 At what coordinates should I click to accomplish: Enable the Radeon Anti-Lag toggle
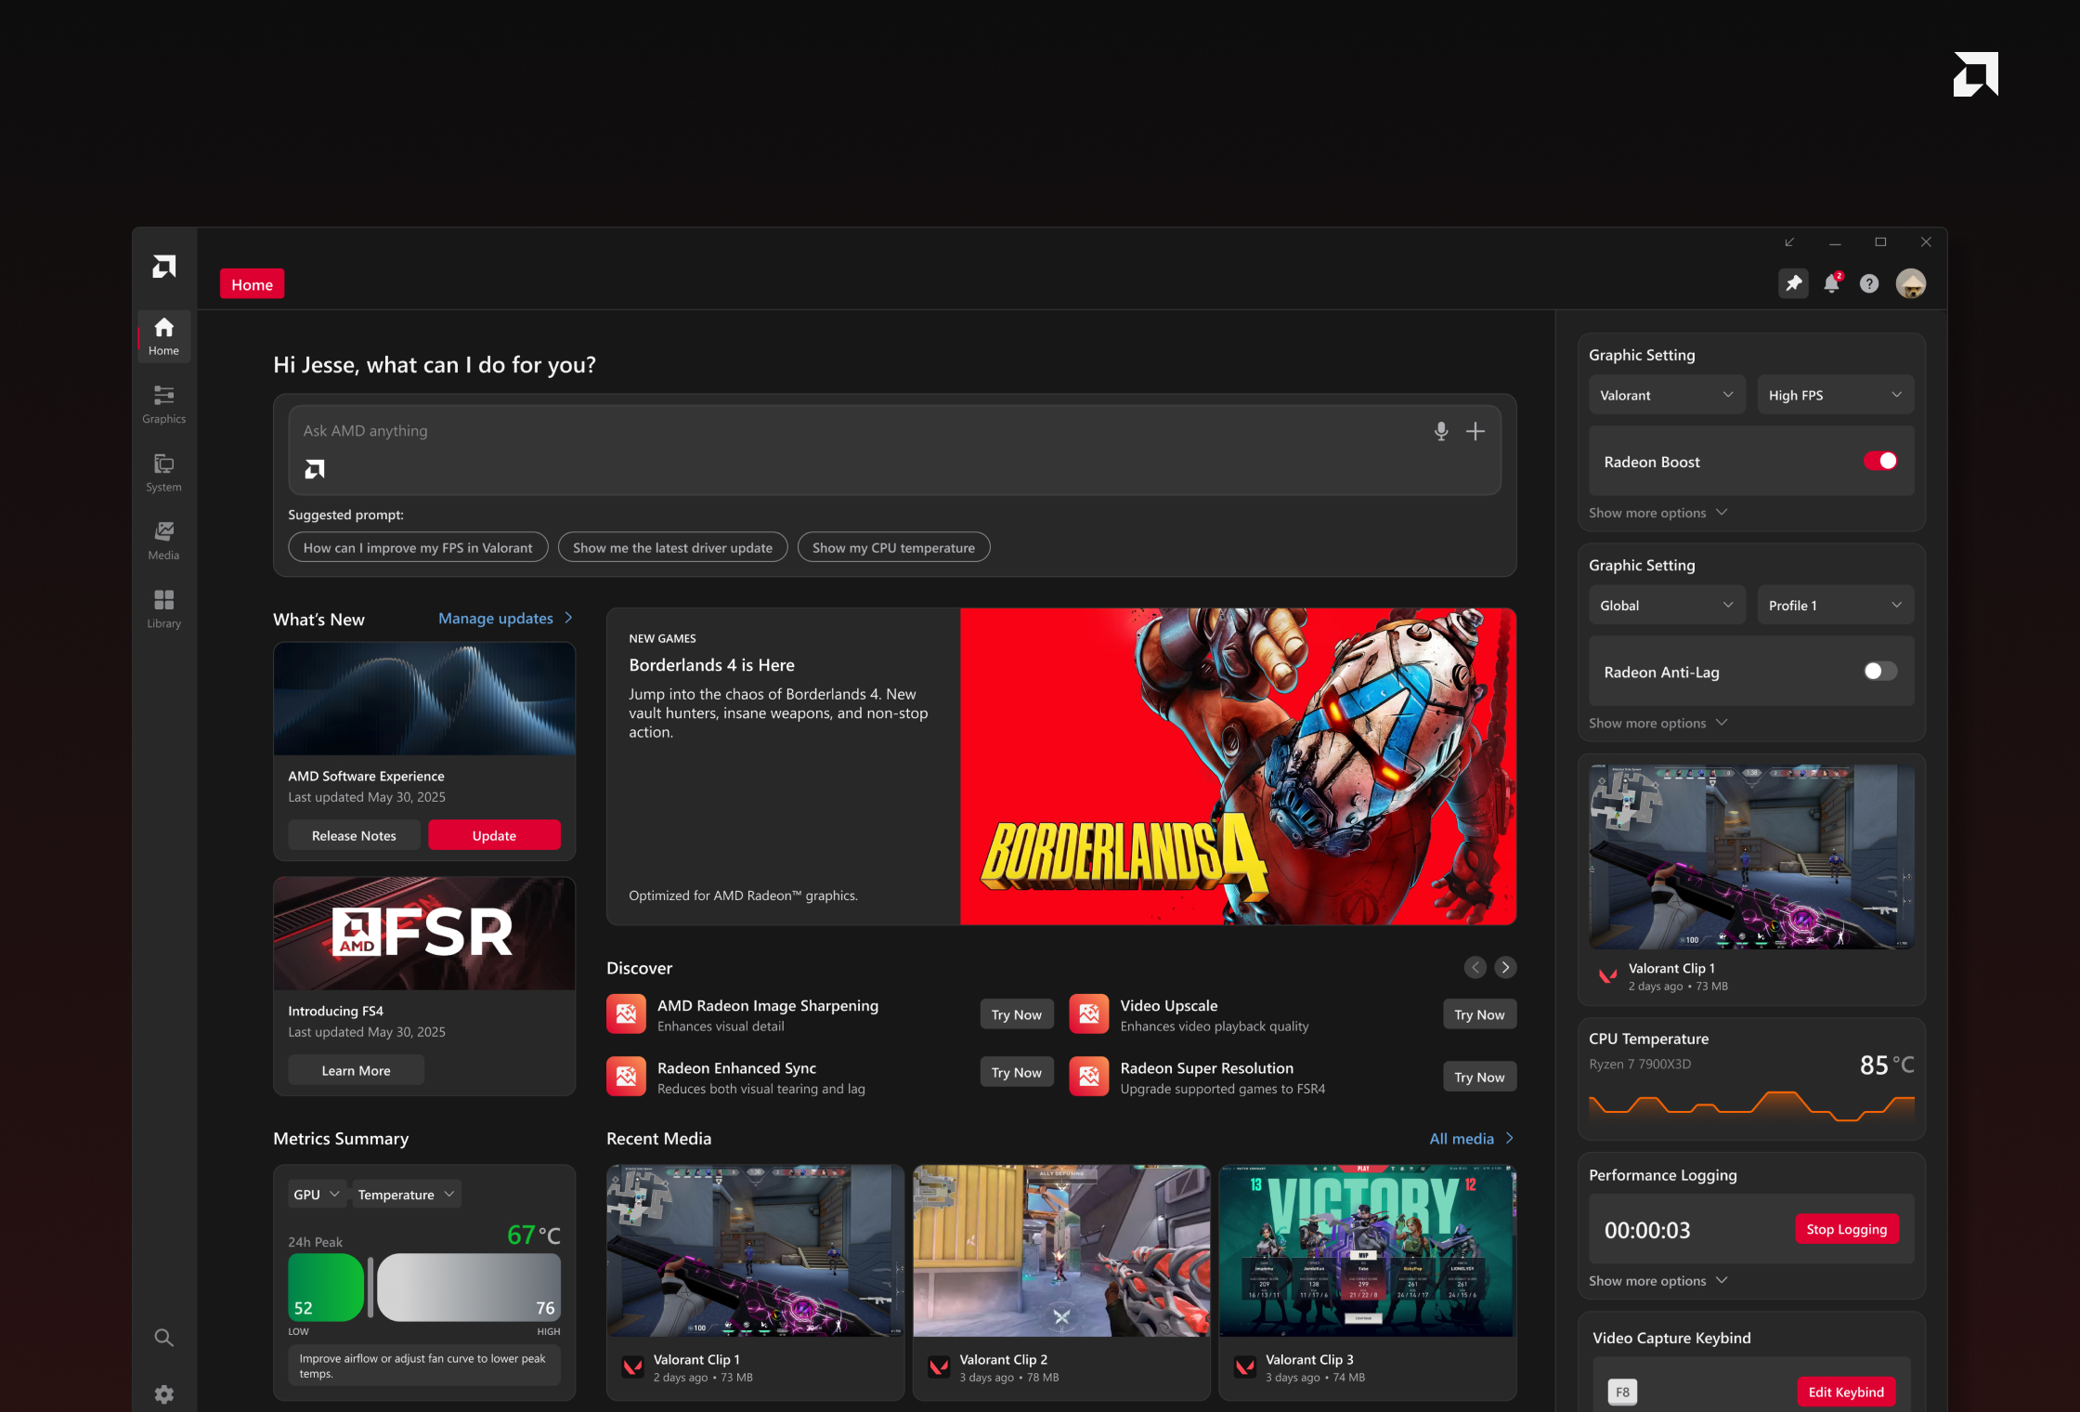click(x=1879, y=672)
